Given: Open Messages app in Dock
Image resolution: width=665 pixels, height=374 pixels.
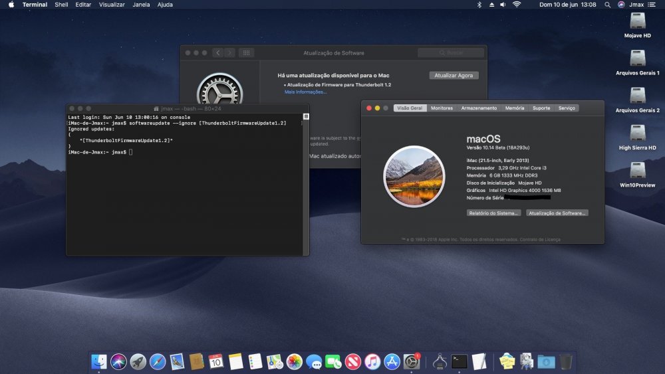Looking at the screenshot, I should tap(314, 362).
